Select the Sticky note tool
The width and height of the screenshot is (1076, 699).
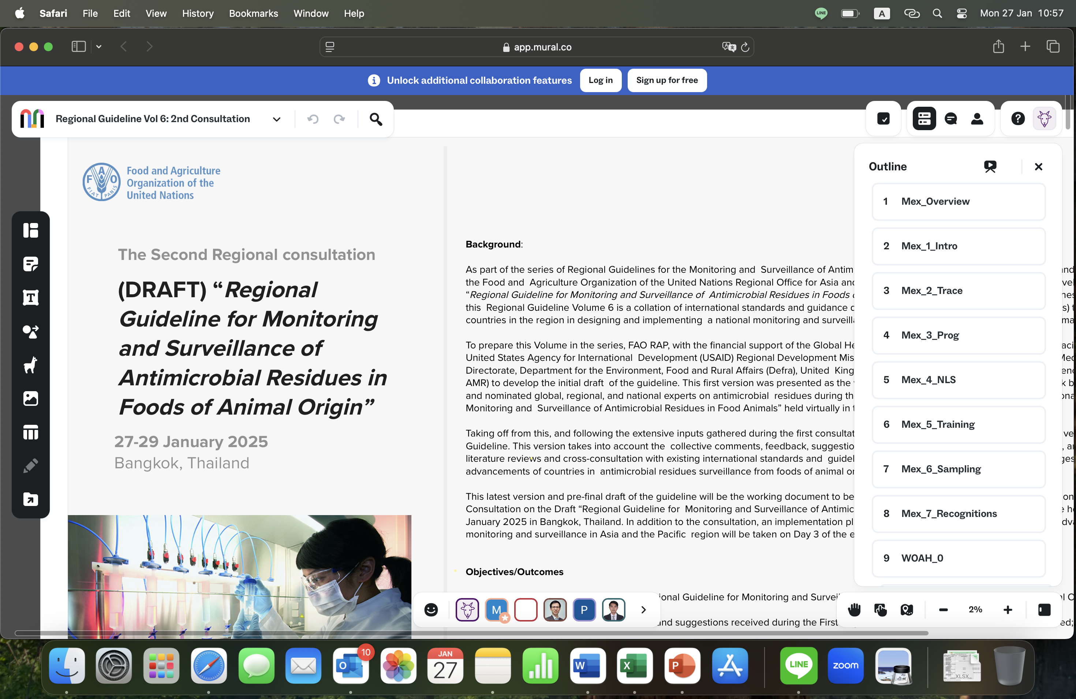[30, 264]
